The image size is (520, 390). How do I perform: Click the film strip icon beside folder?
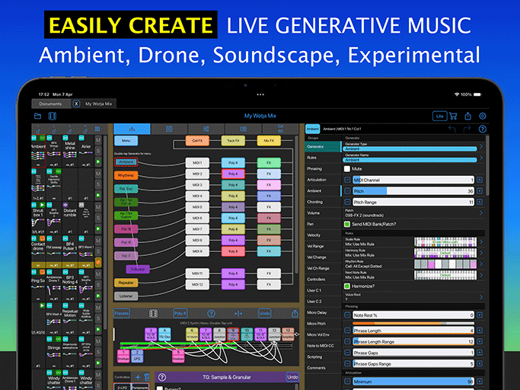pyautogui.click(x=53, y=117)
